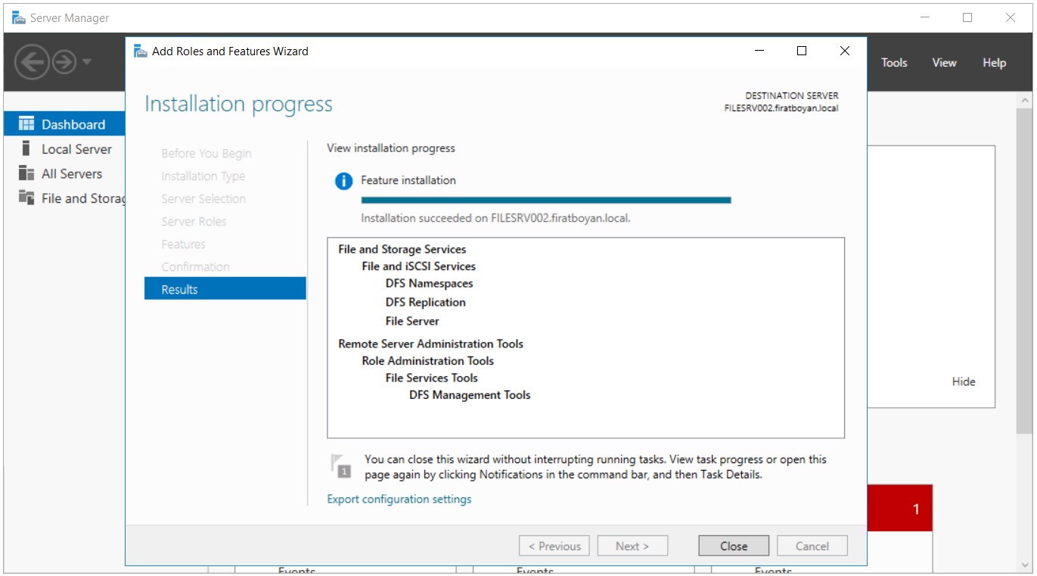Click scrollbar up arrow in Server Manager

pyautogui.click(x=1026, y=100)
